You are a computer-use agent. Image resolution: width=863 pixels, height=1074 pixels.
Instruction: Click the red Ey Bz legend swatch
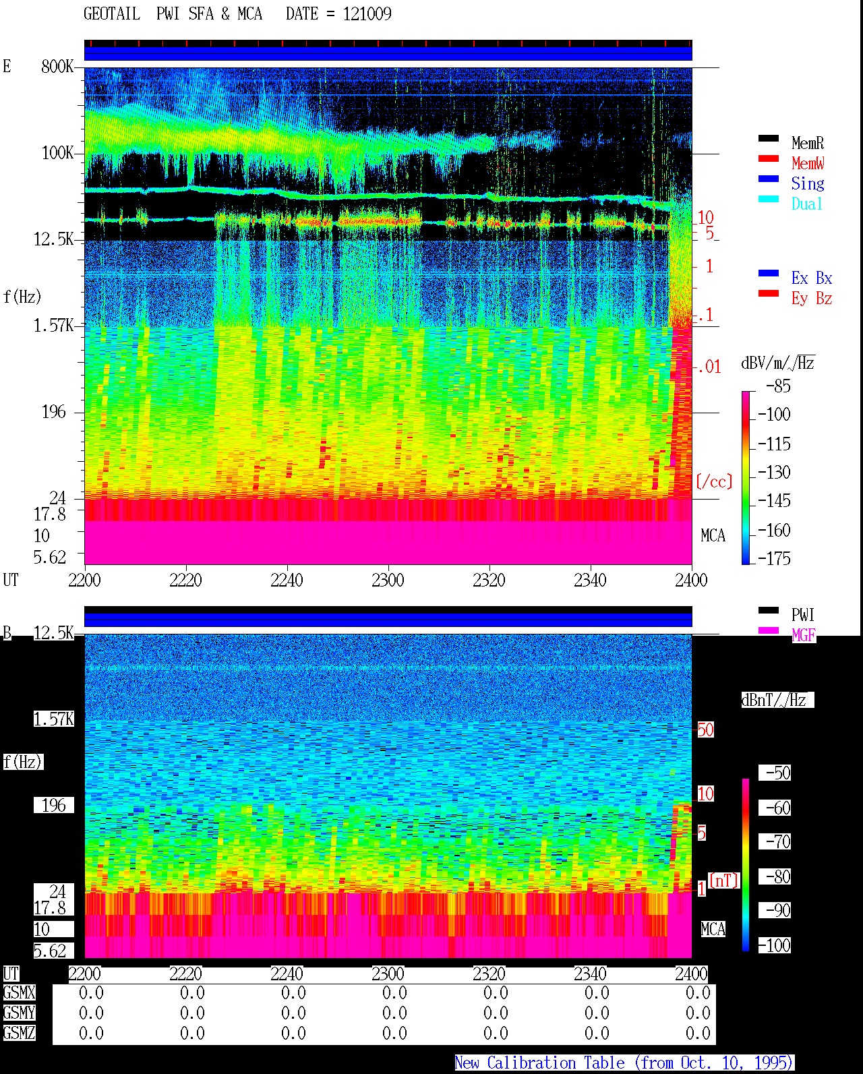(769, 294)
